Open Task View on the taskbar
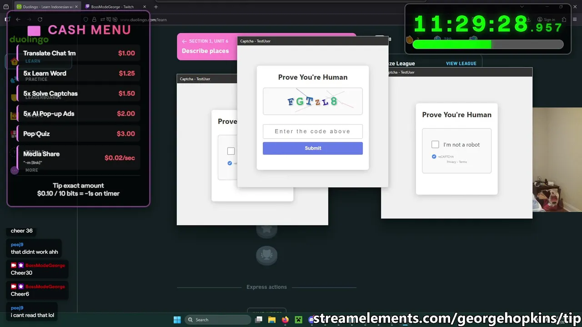 (259, 320)
